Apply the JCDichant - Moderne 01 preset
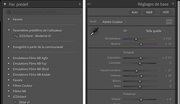This screenshot has height=104, width=180. coord(35,36)
